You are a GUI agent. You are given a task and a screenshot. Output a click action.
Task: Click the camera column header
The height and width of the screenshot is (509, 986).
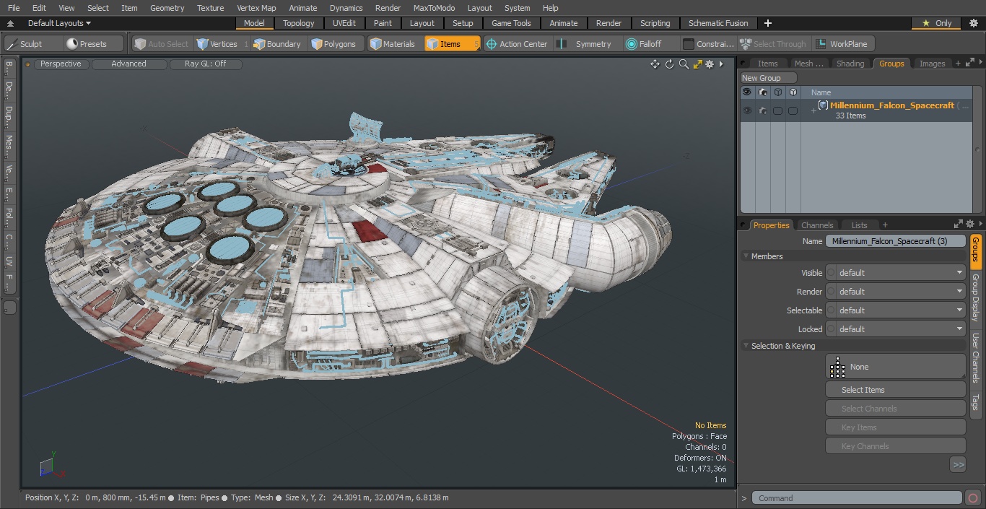[x=762, y=92]
